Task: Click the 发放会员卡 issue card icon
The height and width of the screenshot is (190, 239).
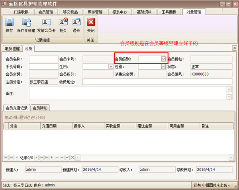Action: click(46, 22)
